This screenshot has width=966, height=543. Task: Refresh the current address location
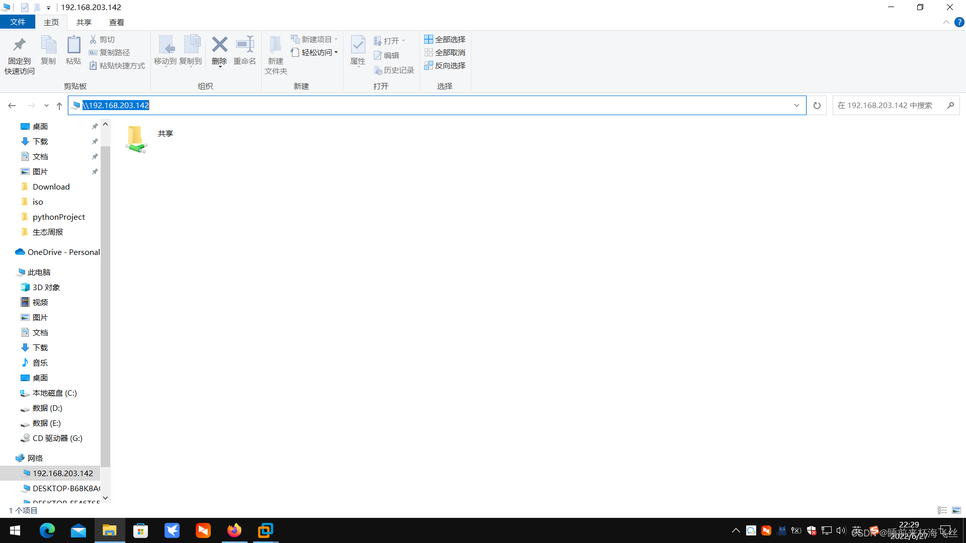pos(817,106)
